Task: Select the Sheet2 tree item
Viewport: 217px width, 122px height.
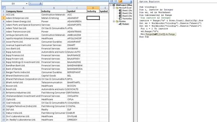Action: tap(127, 13)
